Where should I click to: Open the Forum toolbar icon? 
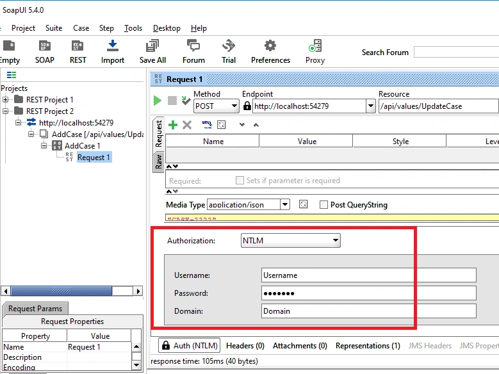click(193, 46)
